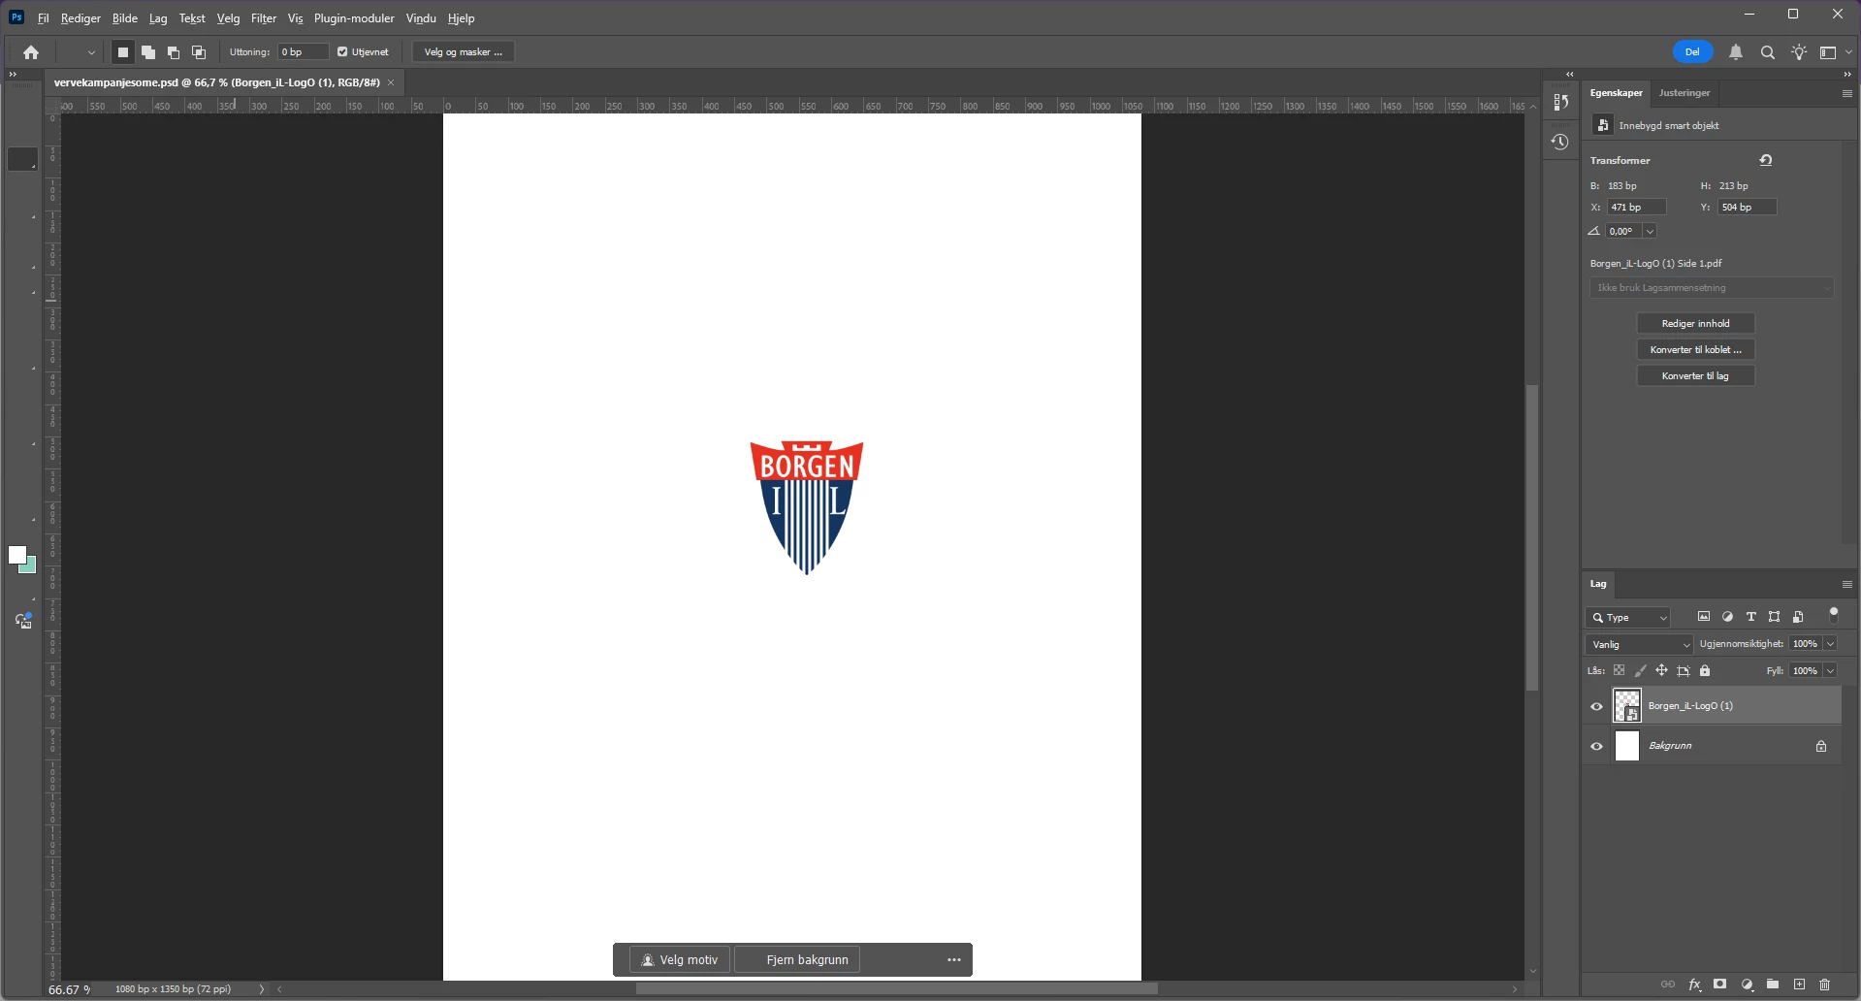Open the Rediger menu

(x=80, y=18)
